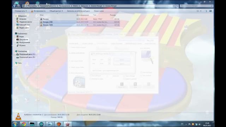Click the refresh button beside address bar

(177, 6)
